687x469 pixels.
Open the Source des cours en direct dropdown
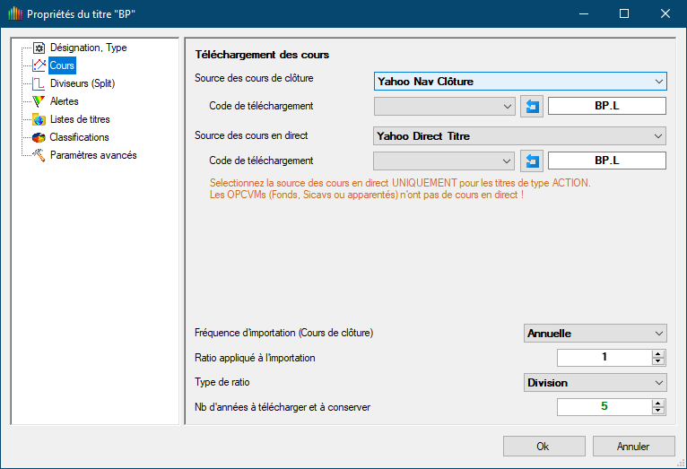coord(520,136)
